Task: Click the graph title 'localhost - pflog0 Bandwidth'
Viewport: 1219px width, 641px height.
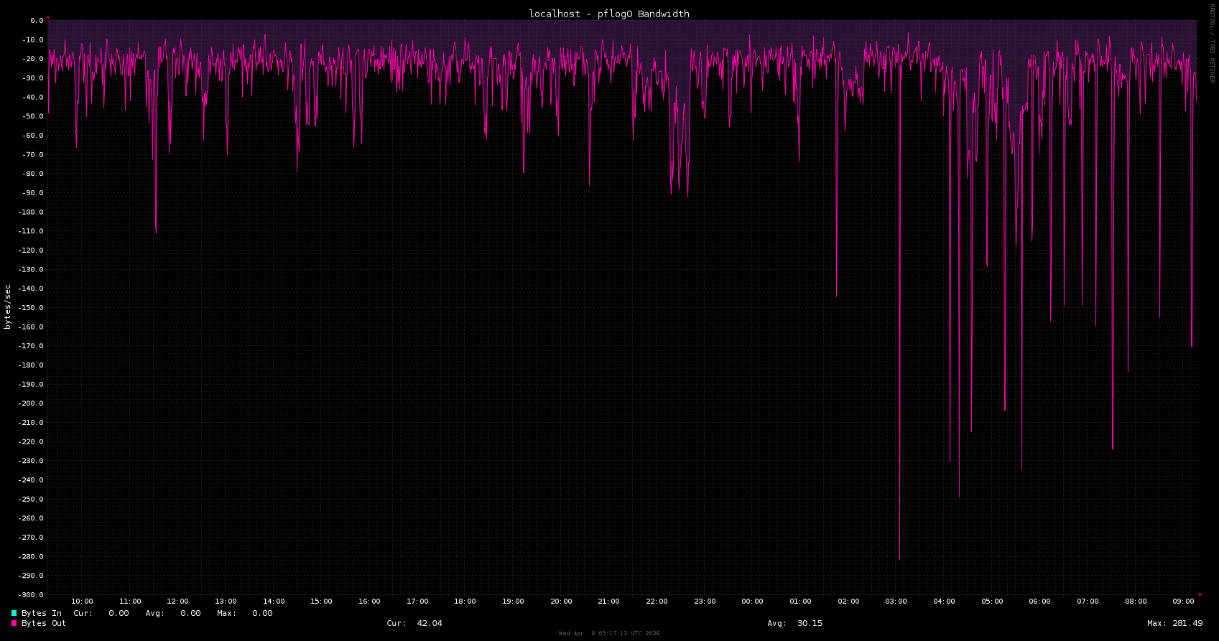Action: (x=608, y=14)
